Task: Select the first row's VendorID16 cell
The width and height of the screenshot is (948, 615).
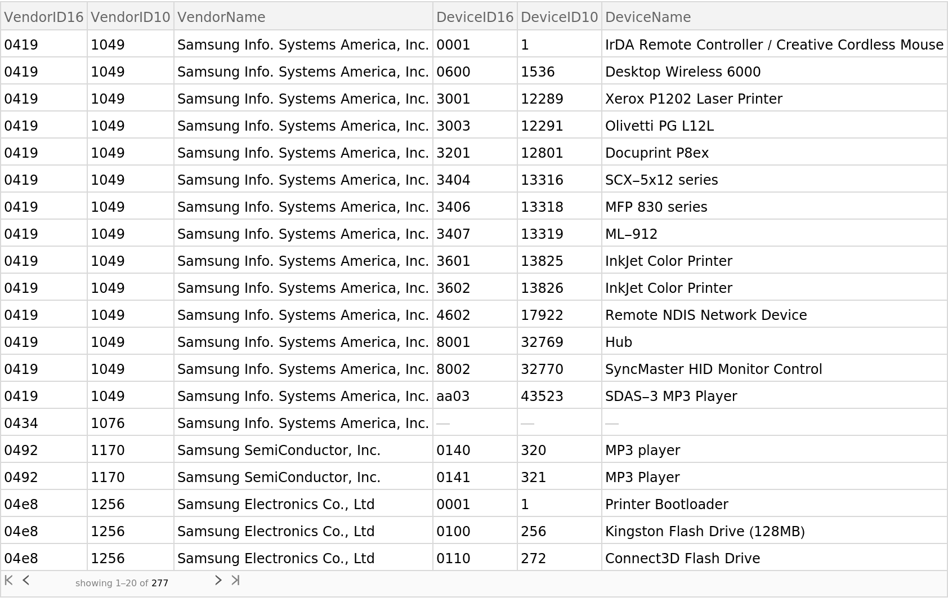Action: [x=44, y=43]
